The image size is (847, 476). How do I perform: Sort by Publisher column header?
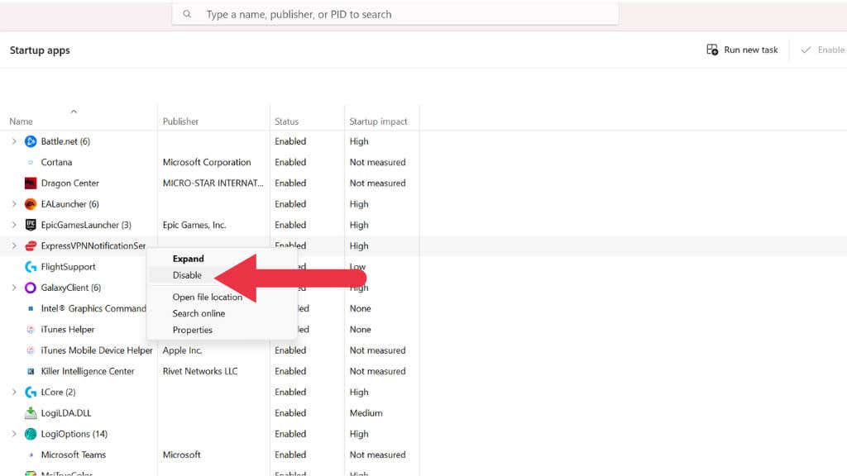pyautogui.click(x=180, y=121)
